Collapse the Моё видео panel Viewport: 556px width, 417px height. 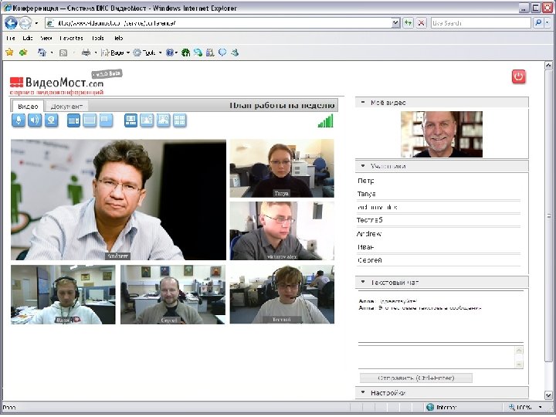click(x=363, y=103)
